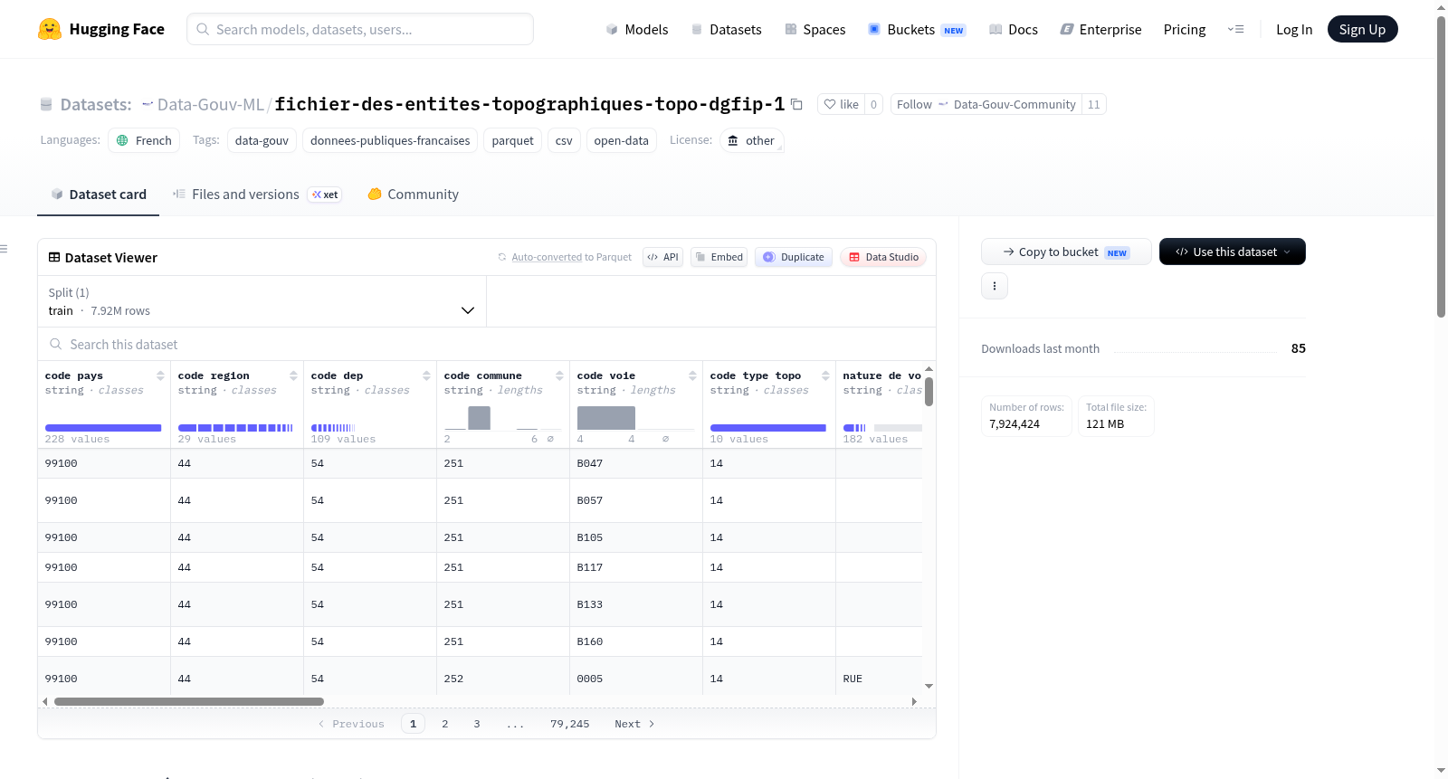The image size is (1448, 779).
Task: Follow the Data-Gouv-Community organization
Action: pos(986,104)
